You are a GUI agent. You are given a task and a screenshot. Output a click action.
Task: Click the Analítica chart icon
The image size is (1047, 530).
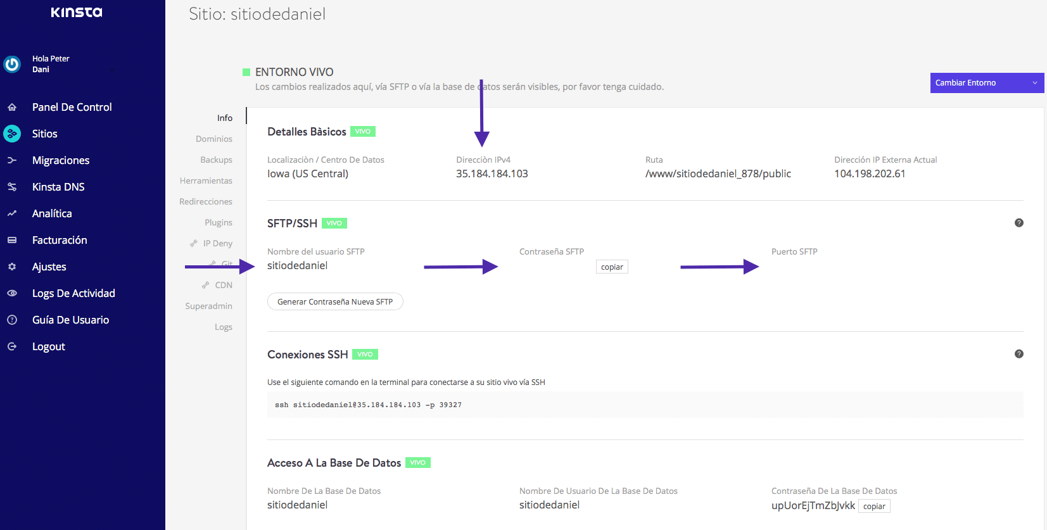(12, 213)
